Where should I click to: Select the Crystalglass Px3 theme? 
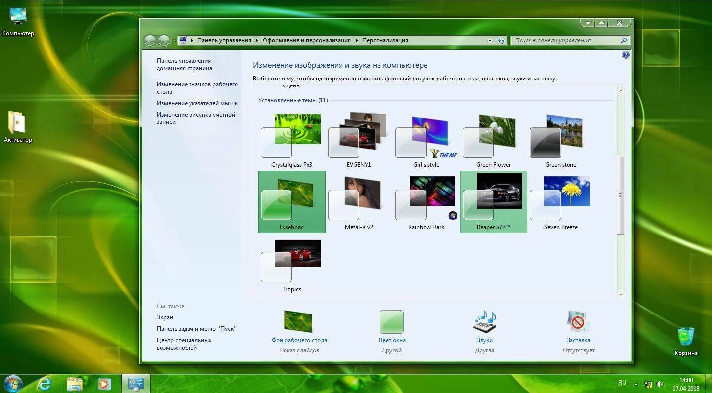tap(291, 140)
